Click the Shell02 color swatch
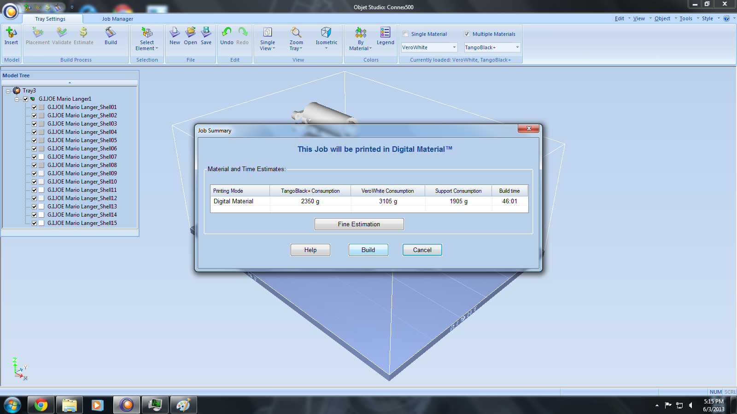Screen dimensions: 737x414 41,115
